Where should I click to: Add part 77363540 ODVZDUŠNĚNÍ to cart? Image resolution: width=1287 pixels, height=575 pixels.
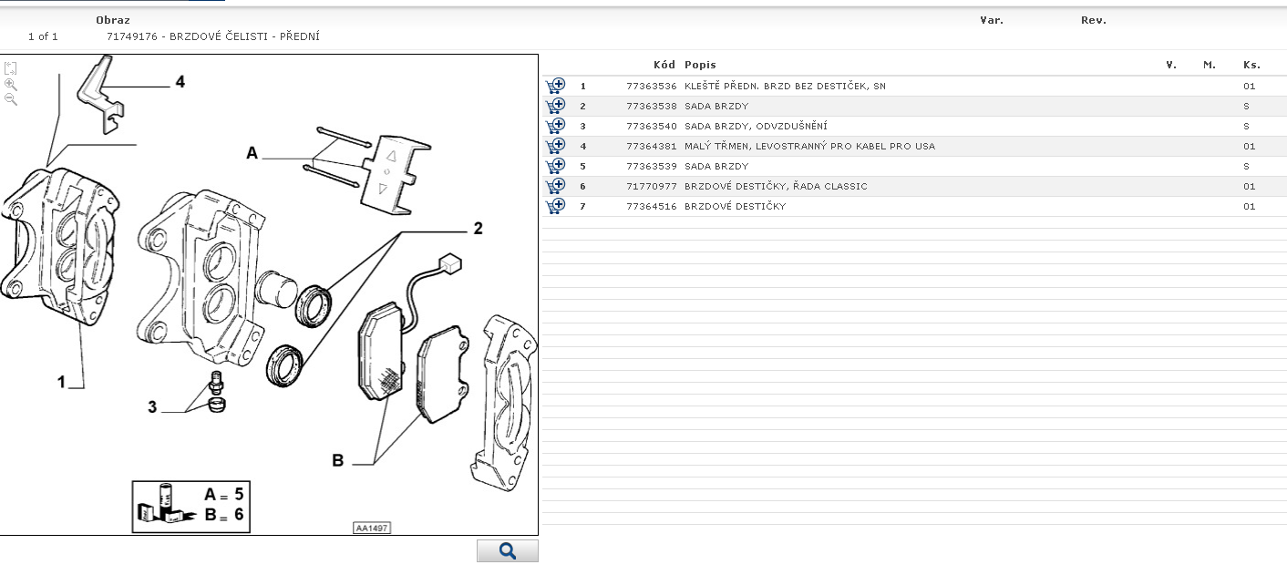coord(555,126)
